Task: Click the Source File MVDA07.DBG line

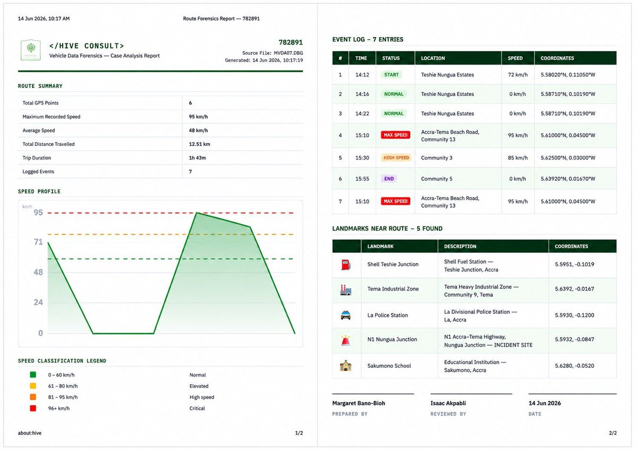Action: [x=272, y=53]
